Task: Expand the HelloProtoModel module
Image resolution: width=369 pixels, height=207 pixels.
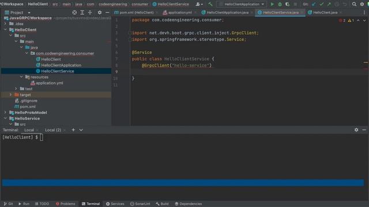Action: (x=5, y=113)
